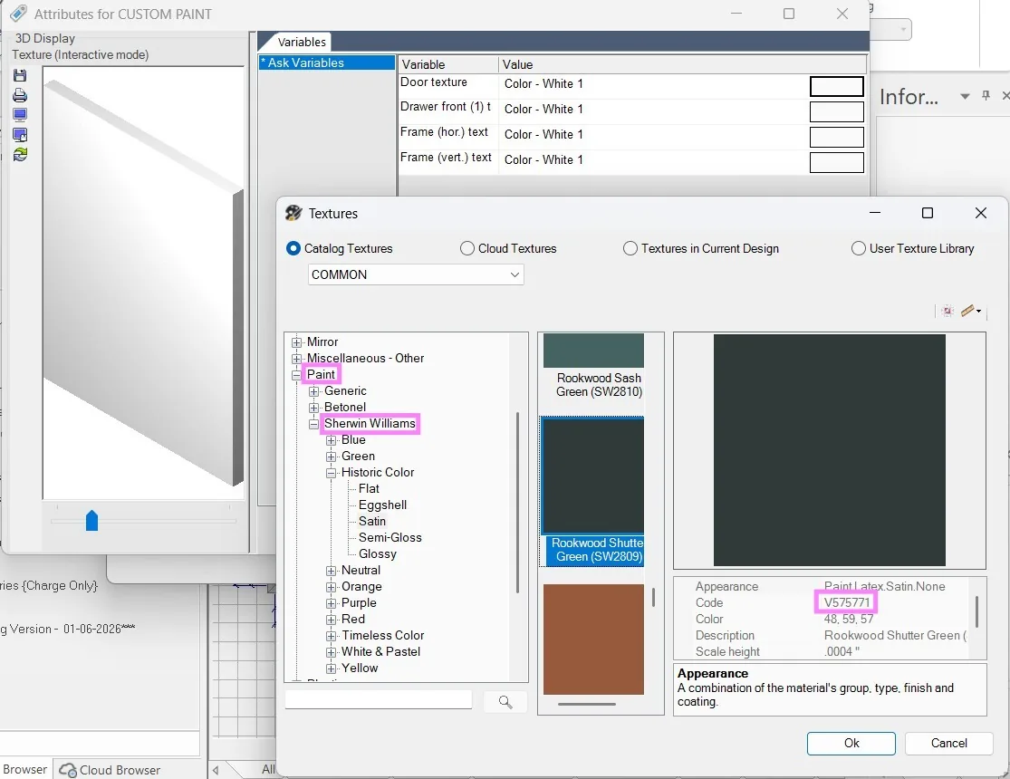Open the Cloud Browser tab

[x=110, y=770]
